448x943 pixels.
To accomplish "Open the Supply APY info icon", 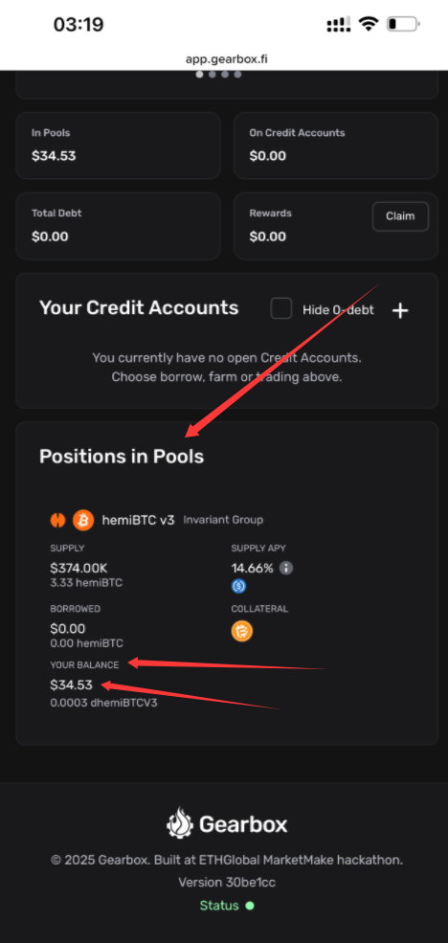I will 286,568.
